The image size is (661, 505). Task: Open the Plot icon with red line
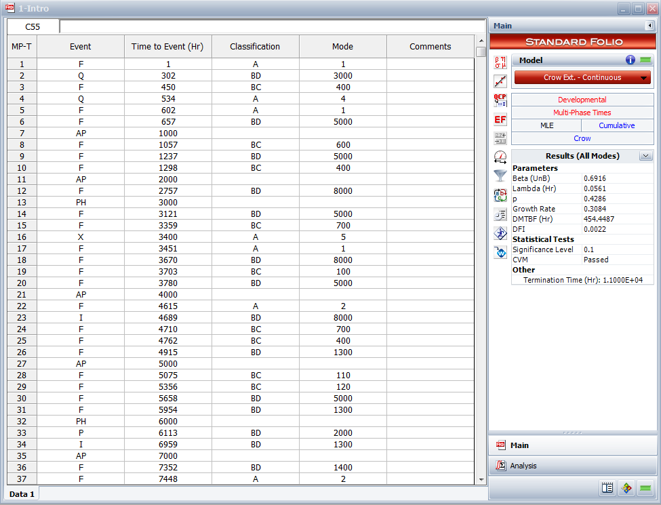(500, 81)
